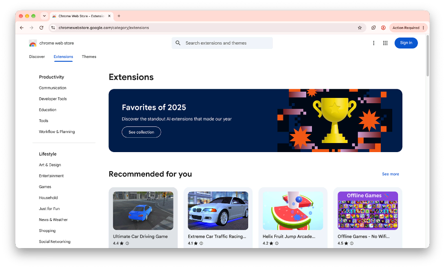The width and height of the screenshot is (445, 269).
Task: Click the browser forward arrow
Action: pos(31,28)
